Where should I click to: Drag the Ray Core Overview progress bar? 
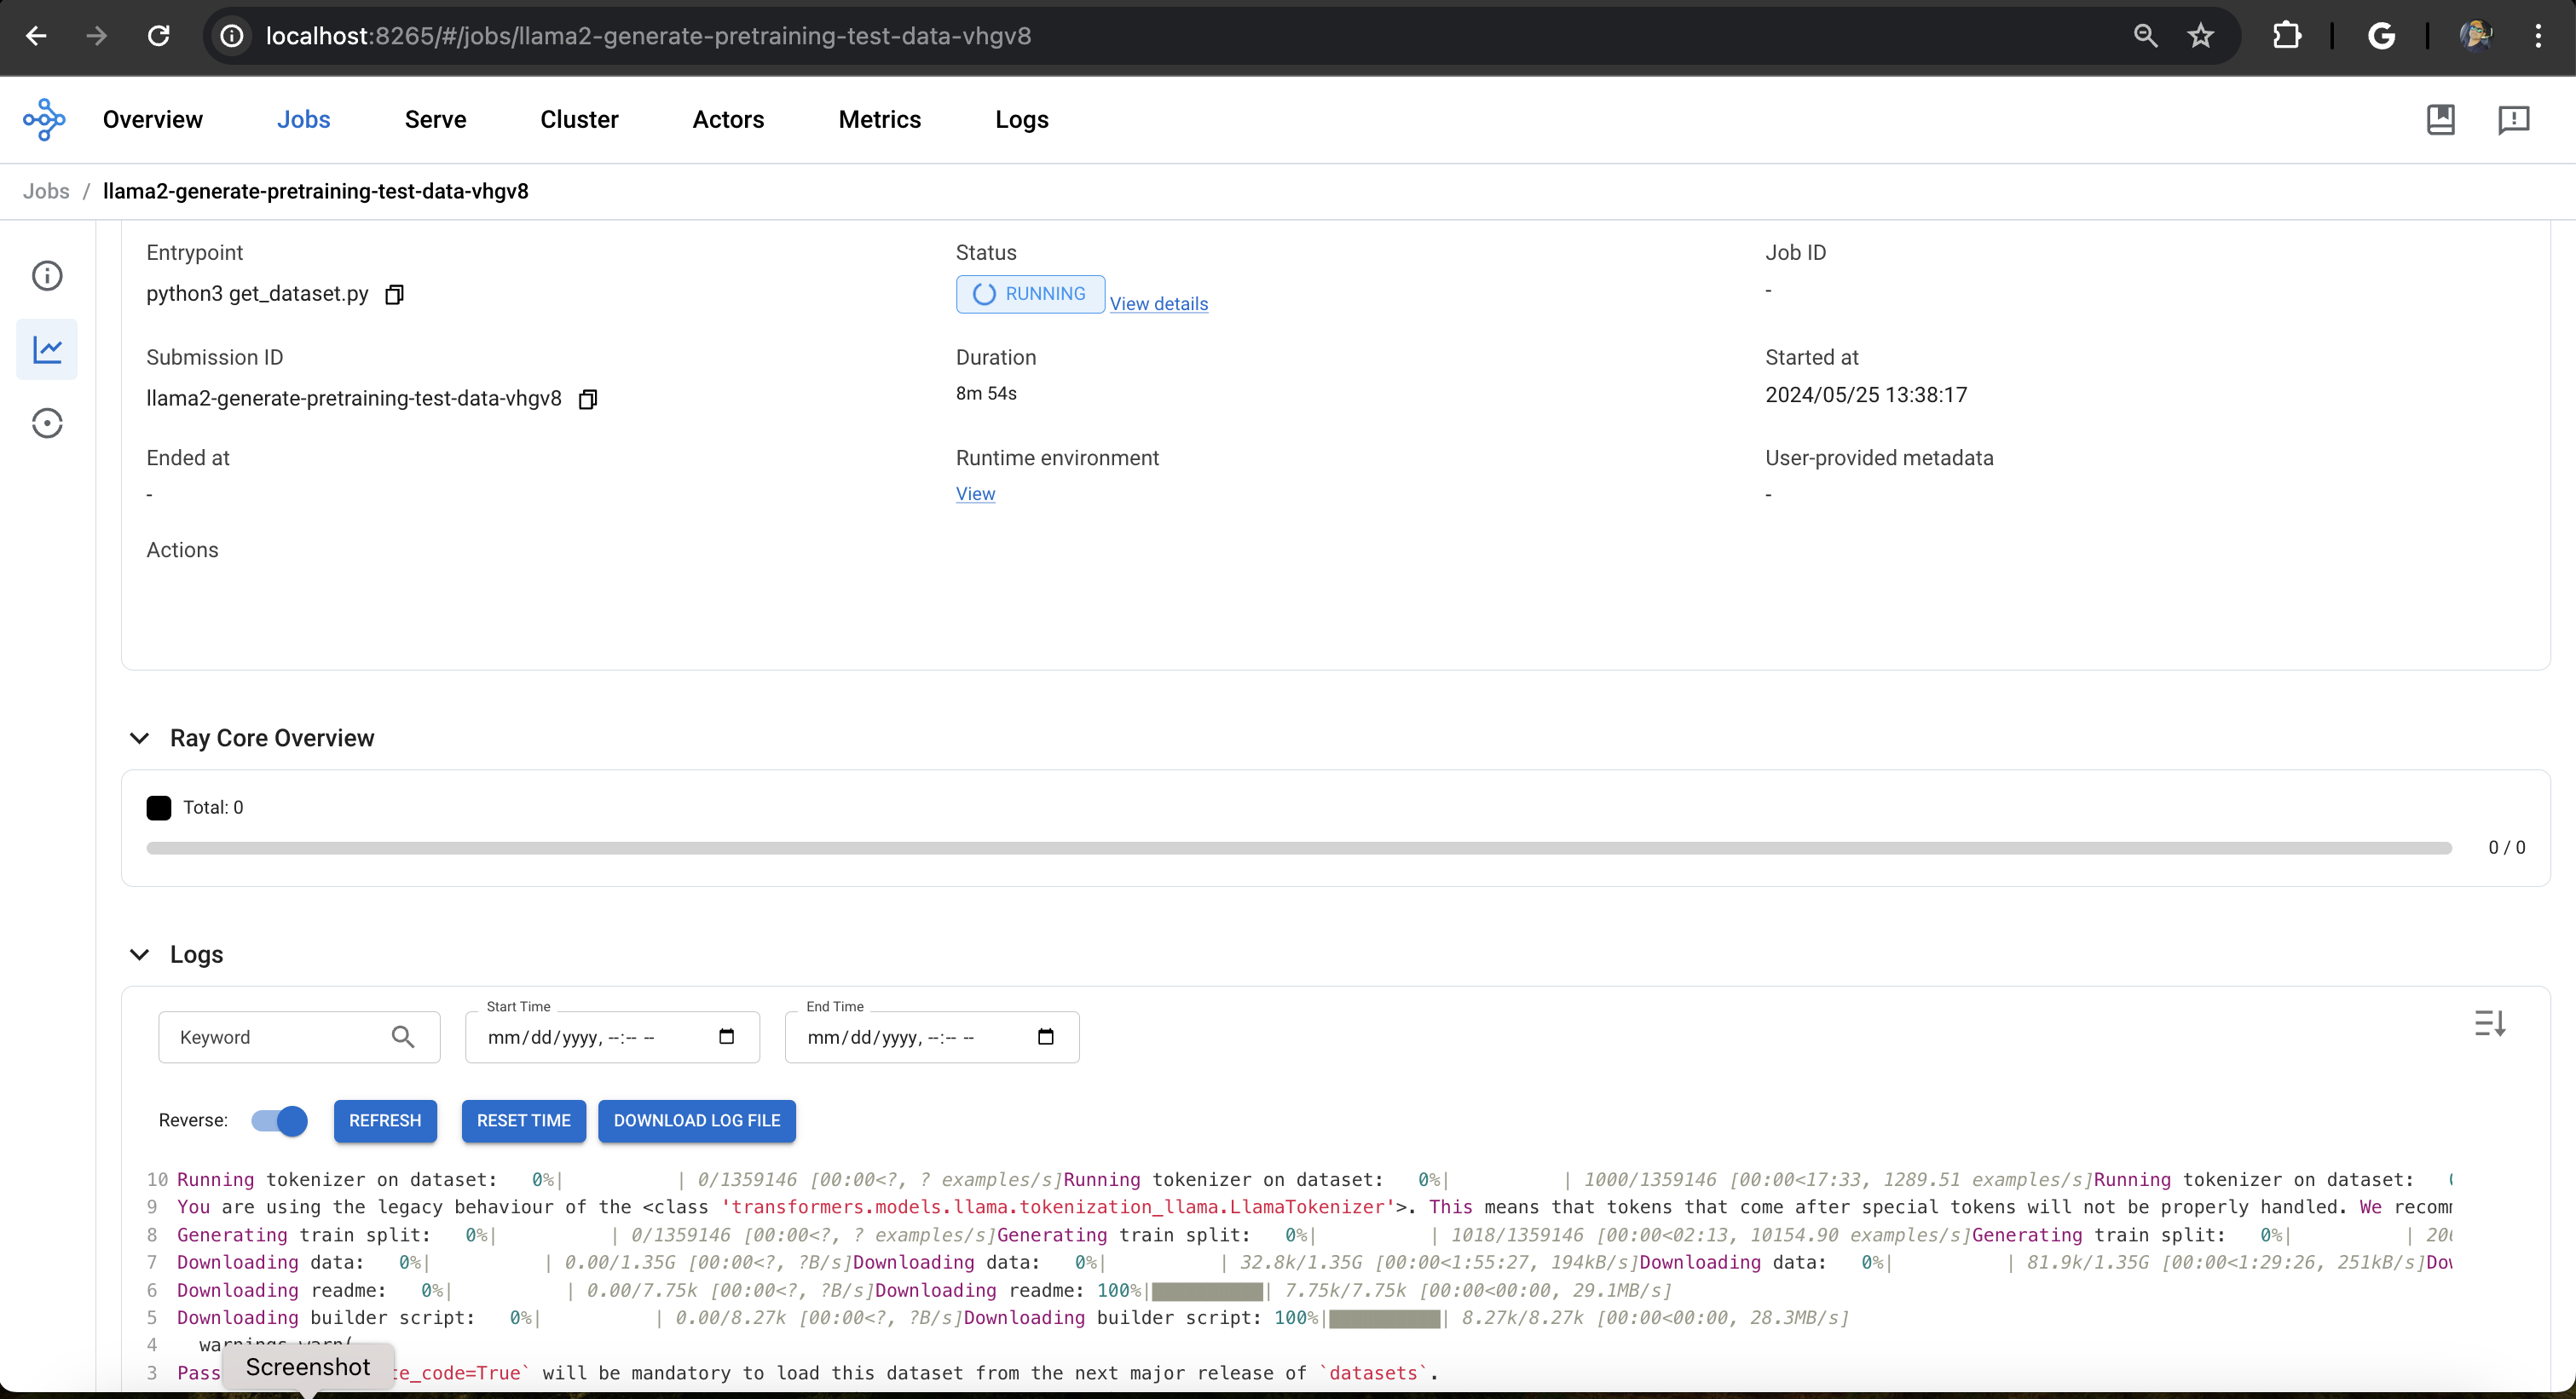(1301, 848)
